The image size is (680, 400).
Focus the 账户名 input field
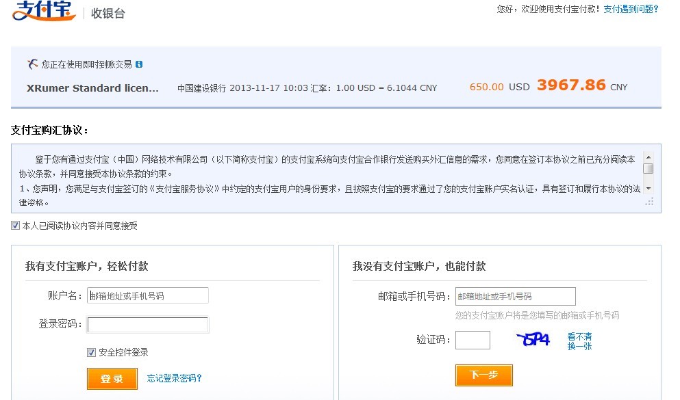tap(148, 295)
